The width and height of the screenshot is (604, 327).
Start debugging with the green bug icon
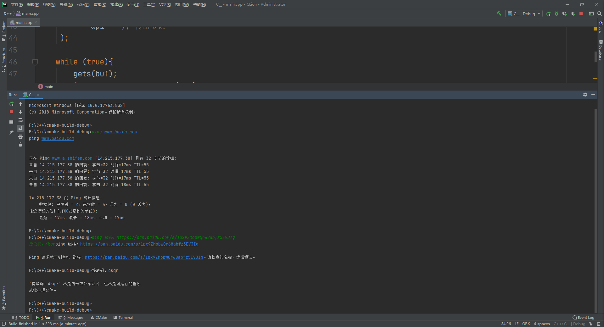556,14
